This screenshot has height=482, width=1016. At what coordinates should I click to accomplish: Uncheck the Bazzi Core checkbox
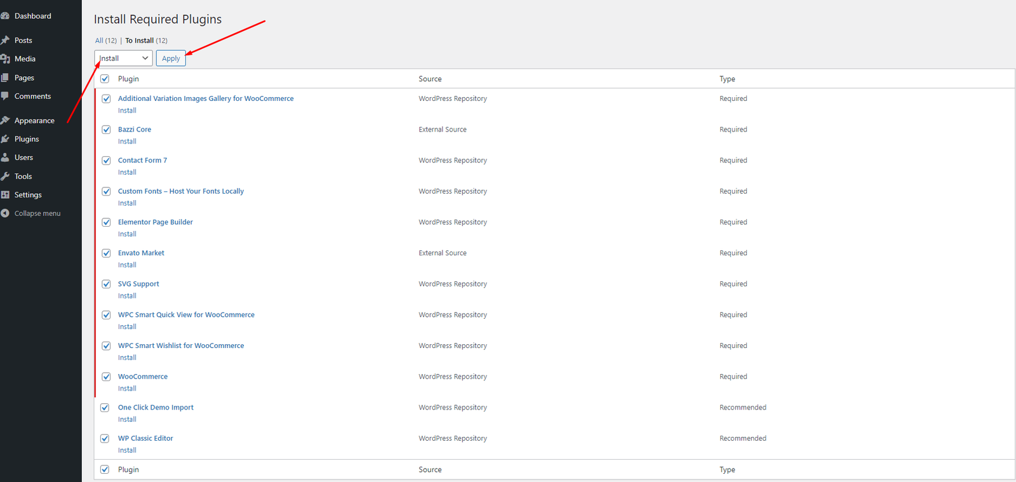(x=106, y=130)
